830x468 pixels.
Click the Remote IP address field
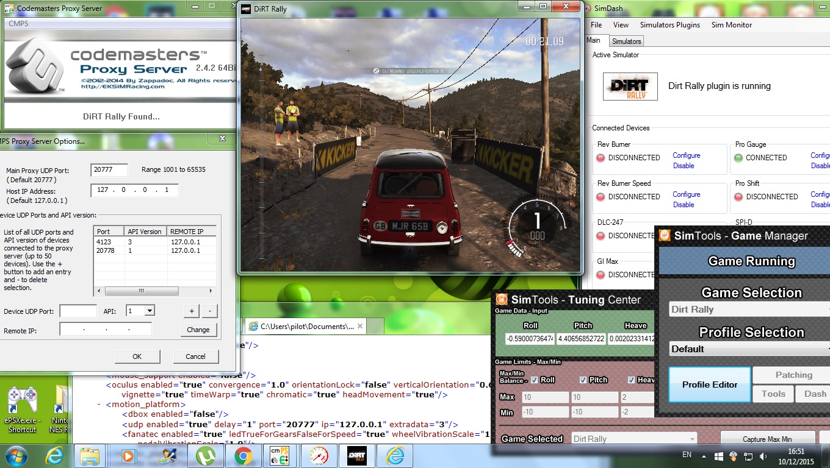click(x=106, y=330)
